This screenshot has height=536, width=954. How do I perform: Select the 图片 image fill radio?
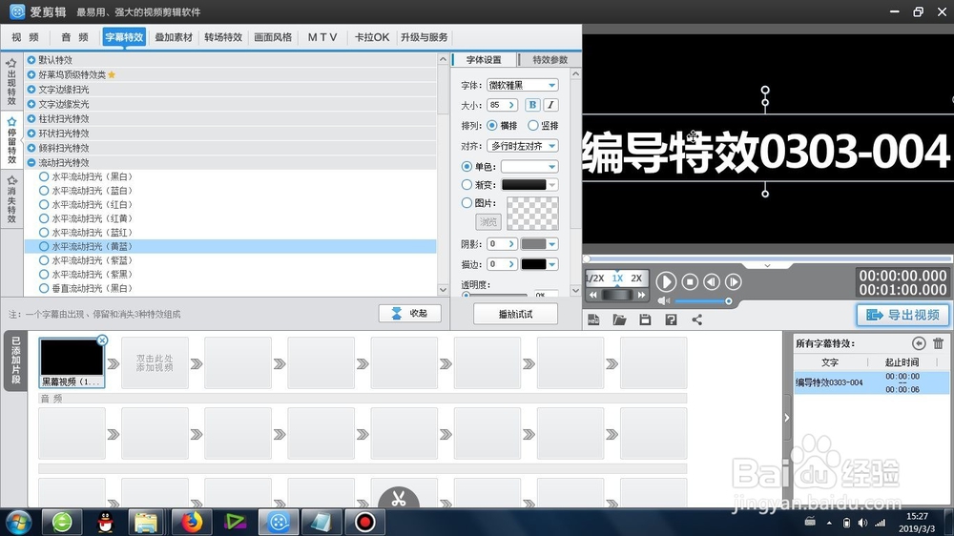pos(467,202)
